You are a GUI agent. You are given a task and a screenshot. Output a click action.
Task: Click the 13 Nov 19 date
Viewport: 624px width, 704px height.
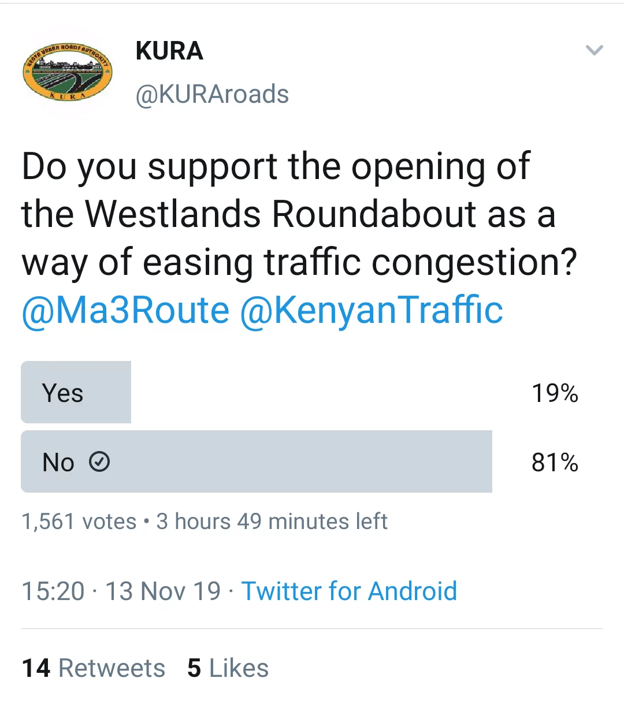[x=163, y=591]
